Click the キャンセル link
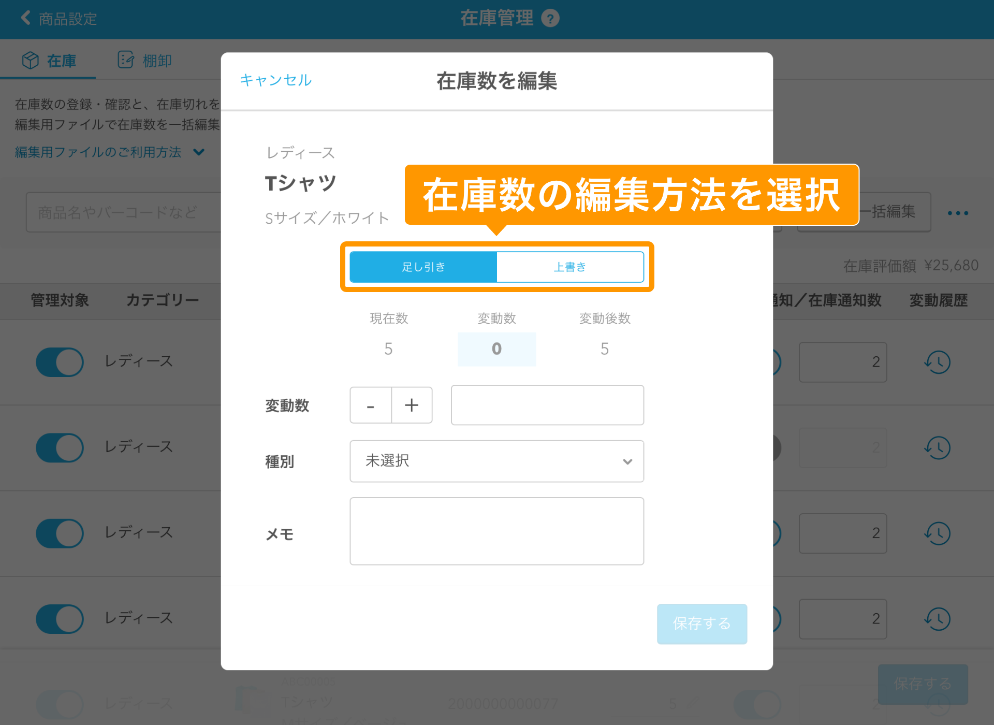Viewport: 994px width, 725px height. (275, 80)
